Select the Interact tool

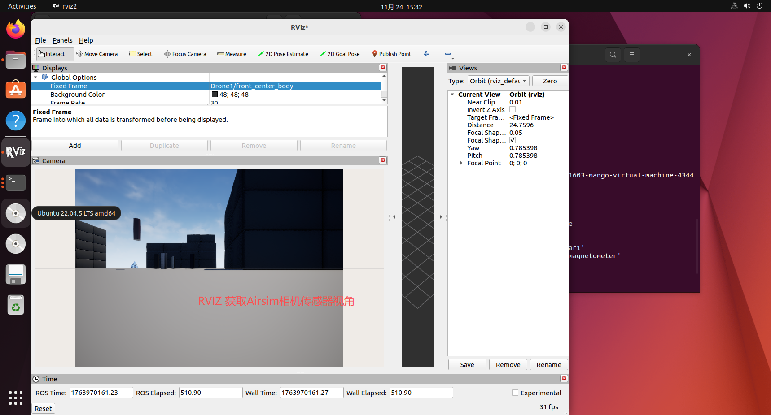click(55, 54)
